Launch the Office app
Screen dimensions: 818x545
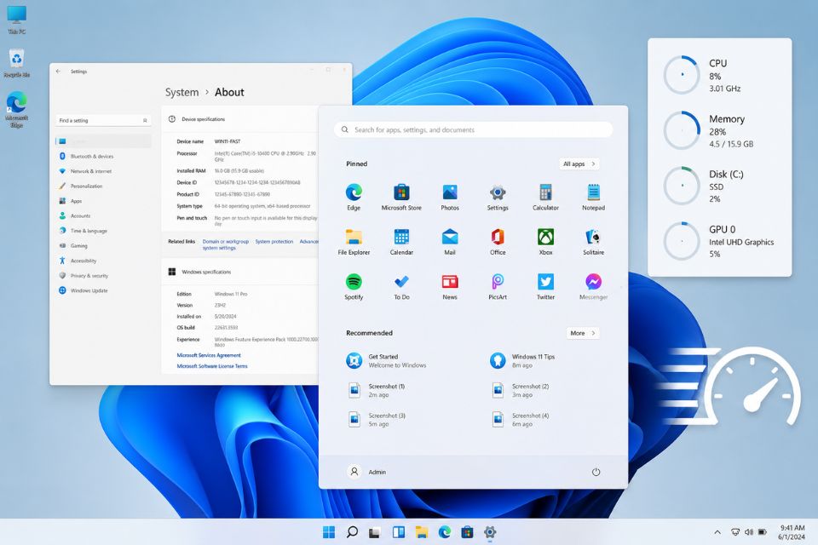point(498,242)
